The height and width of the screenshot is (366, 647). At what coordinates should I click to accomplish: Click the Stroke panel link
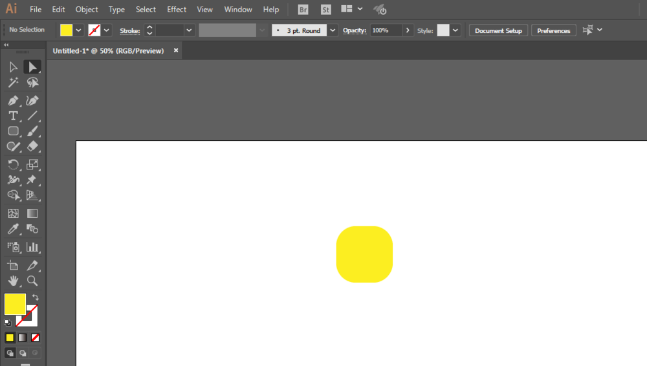(130, 30)
